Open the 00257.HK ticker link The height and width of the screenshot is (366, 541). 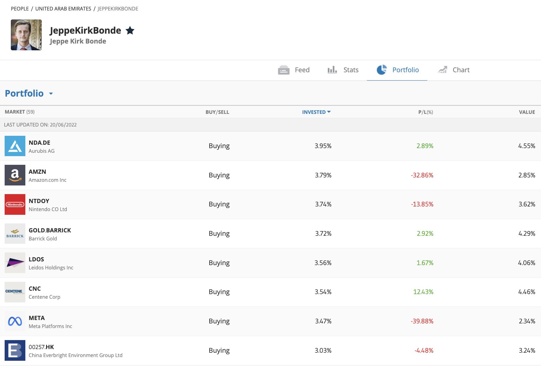coord(41,347)
